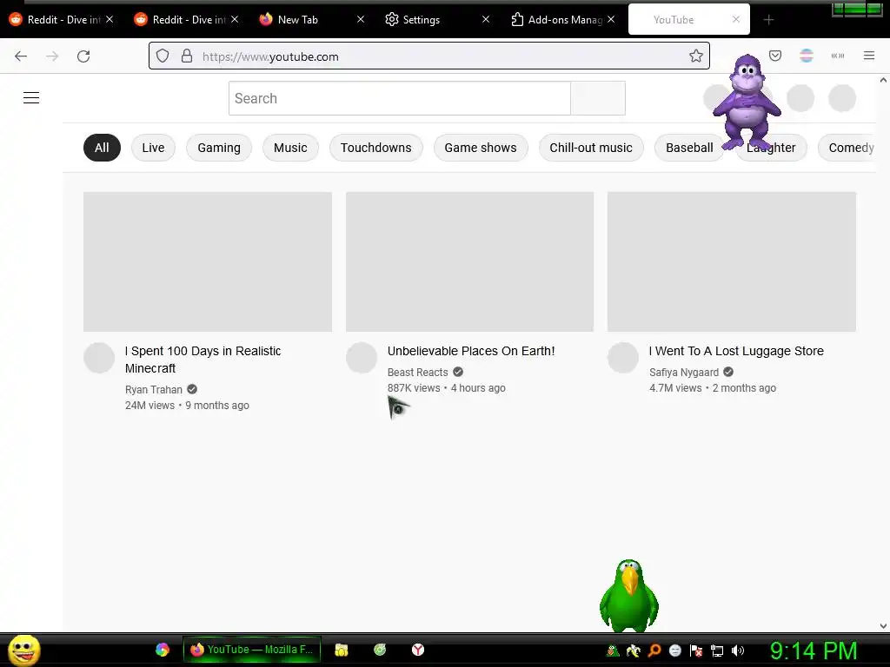Viewport: 890px width, 667px height.
Task: Select the Chill-out music filter chip
Action: tap(591, 148)
